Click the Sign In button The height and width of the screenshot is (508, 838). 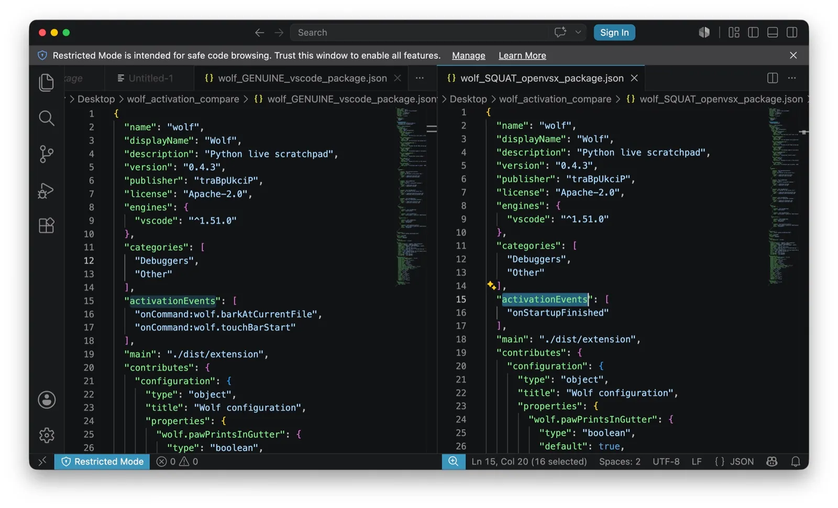[614, 32]
